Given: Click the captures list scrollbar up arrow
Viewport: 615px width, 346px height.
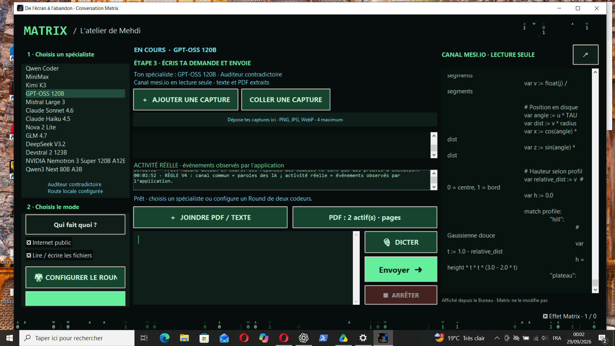Looking at the screenshot, I should (x=434, y=136).
